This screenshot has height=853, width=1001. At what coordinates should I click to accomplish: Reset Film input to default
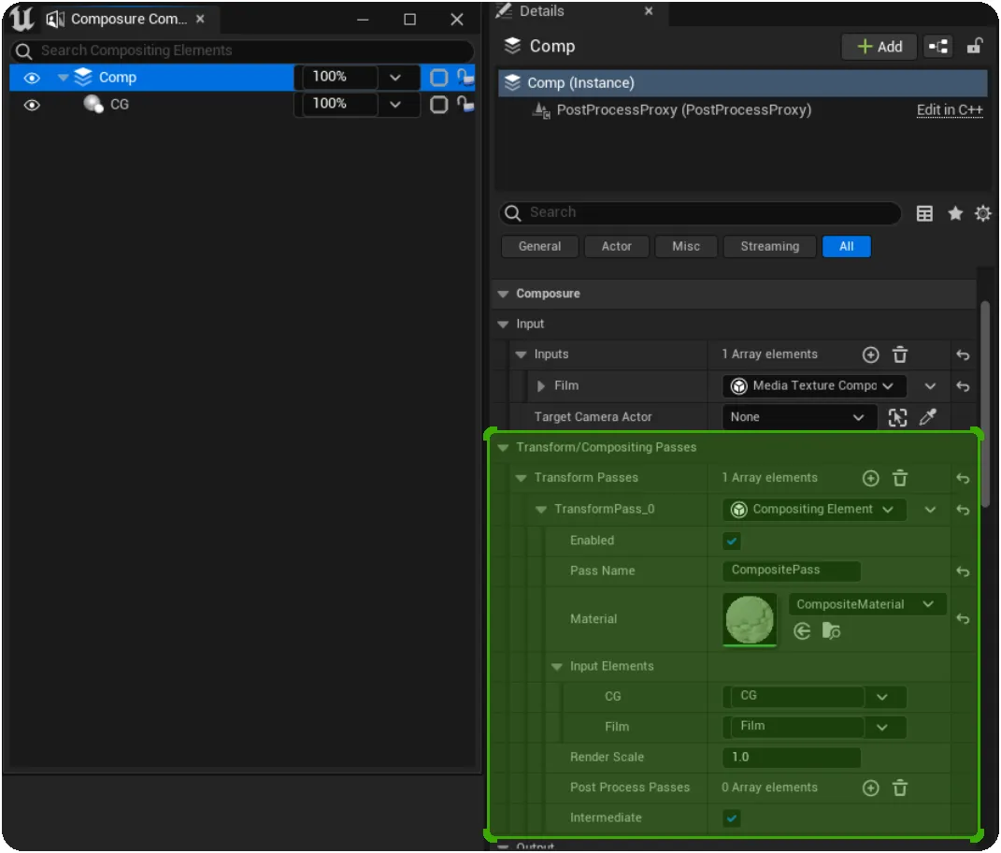coord(963,386)
